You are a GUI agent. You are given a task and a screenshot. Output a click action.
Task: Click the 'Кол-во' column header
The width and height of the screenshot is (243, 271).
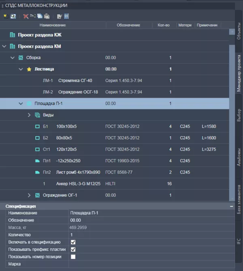point(163,25)
